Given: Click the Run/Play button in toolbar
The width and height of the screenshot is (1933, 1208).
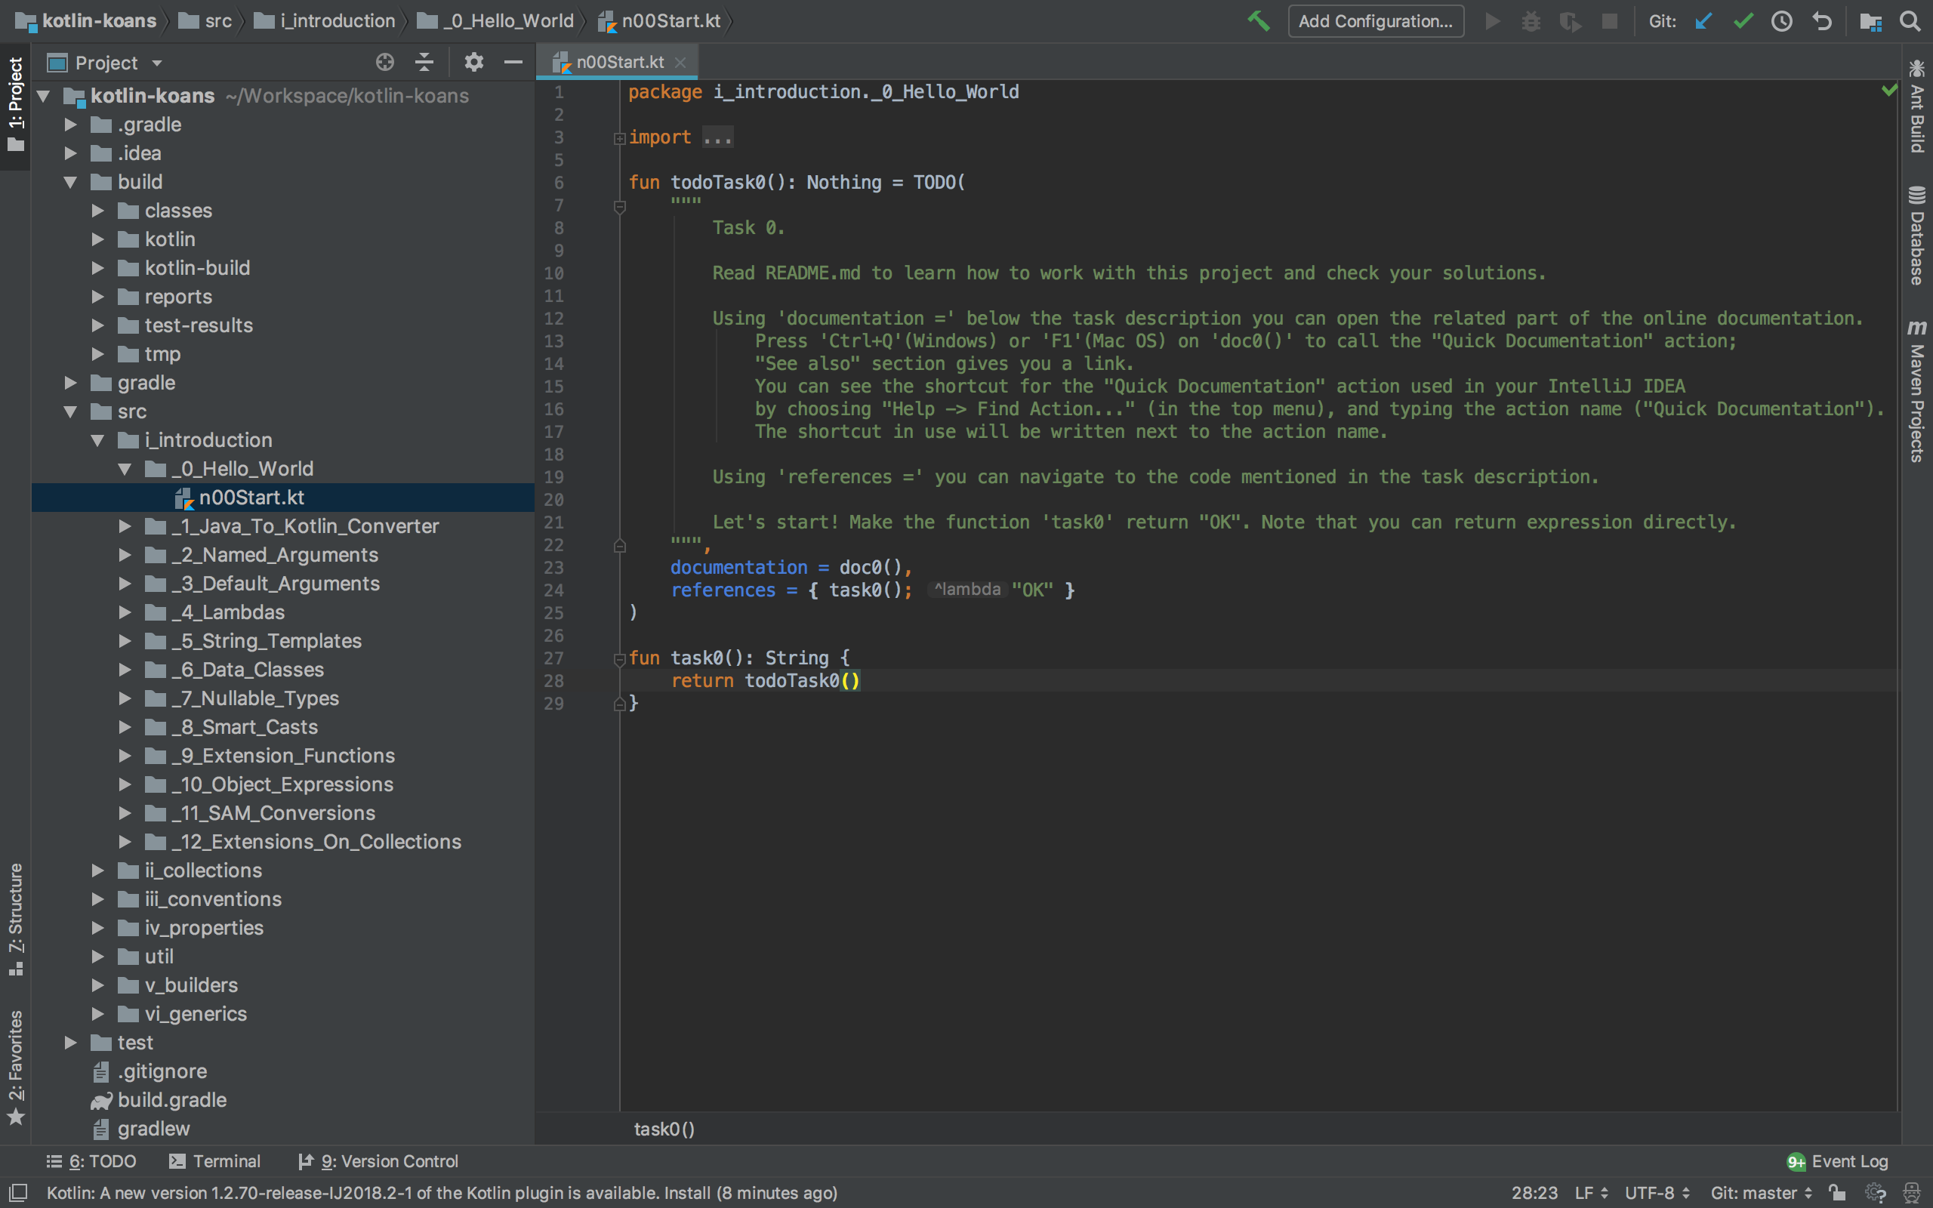Looking at the screenshot, I should point(1494,21).
